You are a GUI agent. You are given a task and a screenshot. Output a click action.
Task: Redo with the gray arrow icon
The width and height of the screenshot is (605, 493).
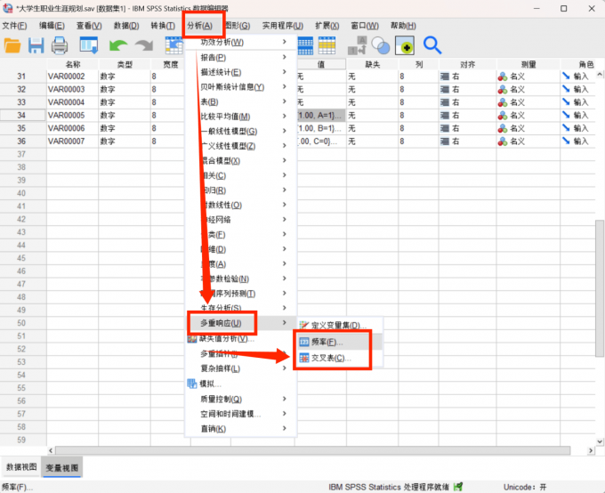(x=144, y=45)
